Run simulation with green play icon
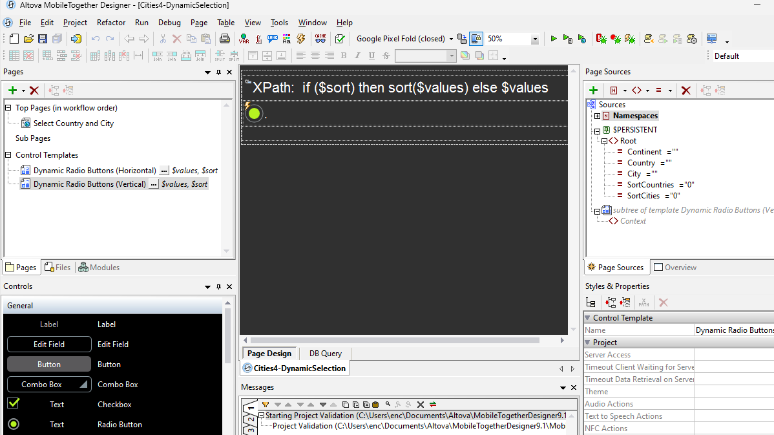Viewport: 774px width, 435px height. 554,39
